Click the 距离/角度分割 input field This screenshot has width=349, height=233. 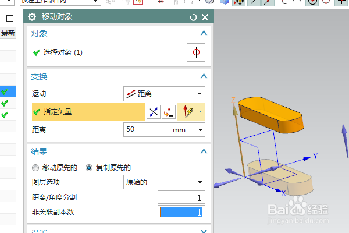[x=181, y=197]
